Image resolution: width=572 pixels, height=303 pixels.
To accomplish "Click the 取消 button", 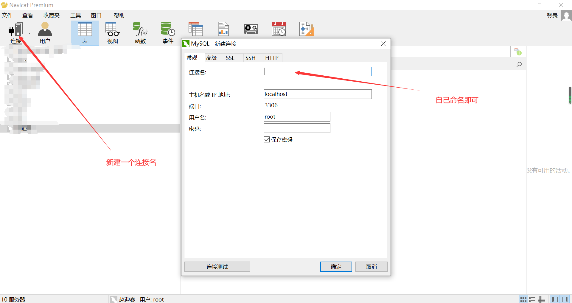I will click(x=372, y=267).
